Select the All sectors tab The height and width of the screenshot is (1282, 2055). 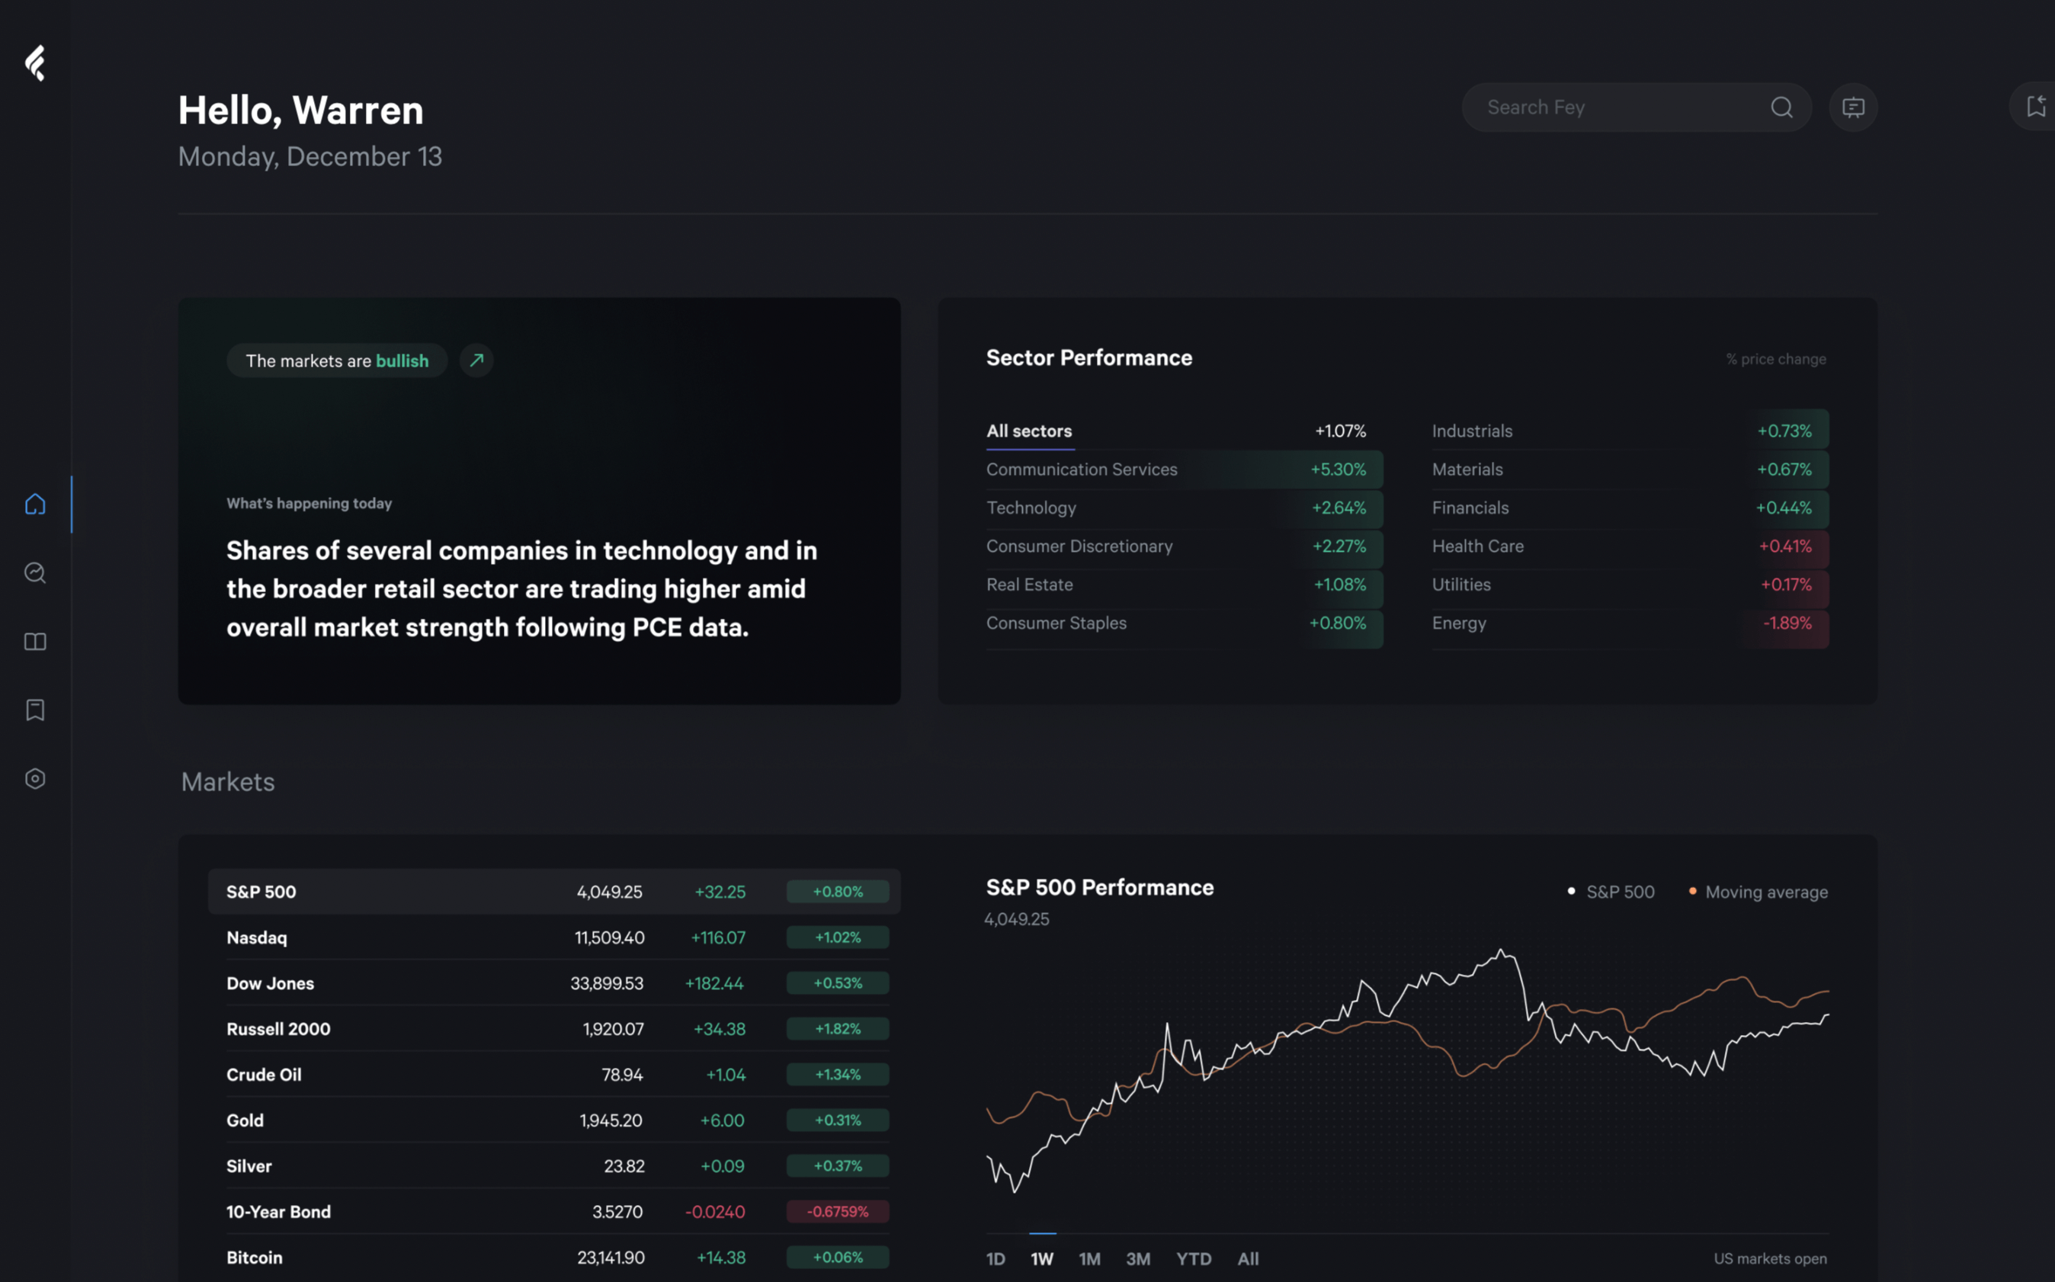[1028, 431]
